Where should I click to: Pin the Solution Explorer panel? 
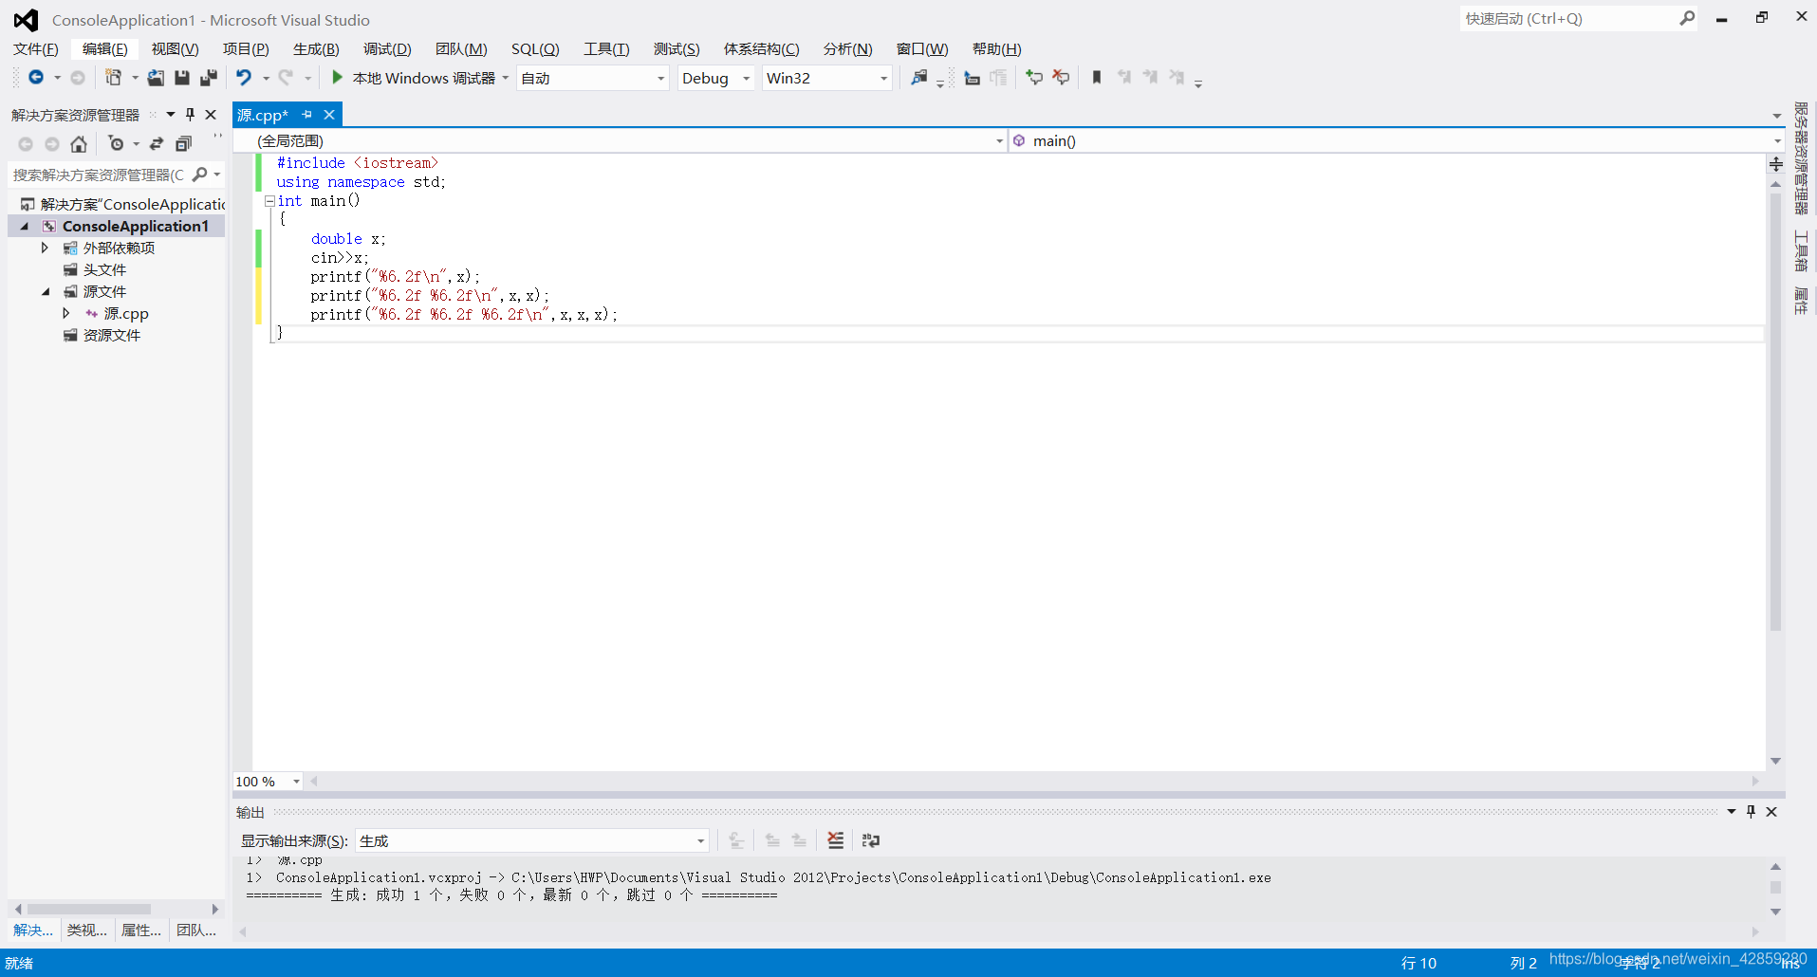(190, 115)
